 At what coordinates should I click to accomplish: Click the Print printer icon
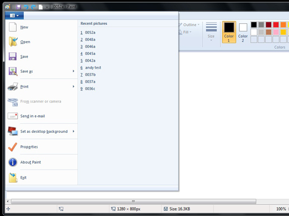tap(13, 86)
